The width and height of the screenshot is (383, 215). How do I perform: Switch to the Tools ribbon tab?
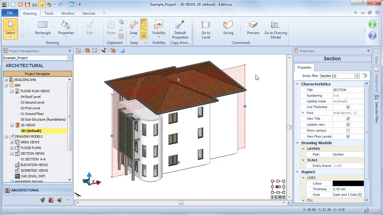tap(49, 13)
